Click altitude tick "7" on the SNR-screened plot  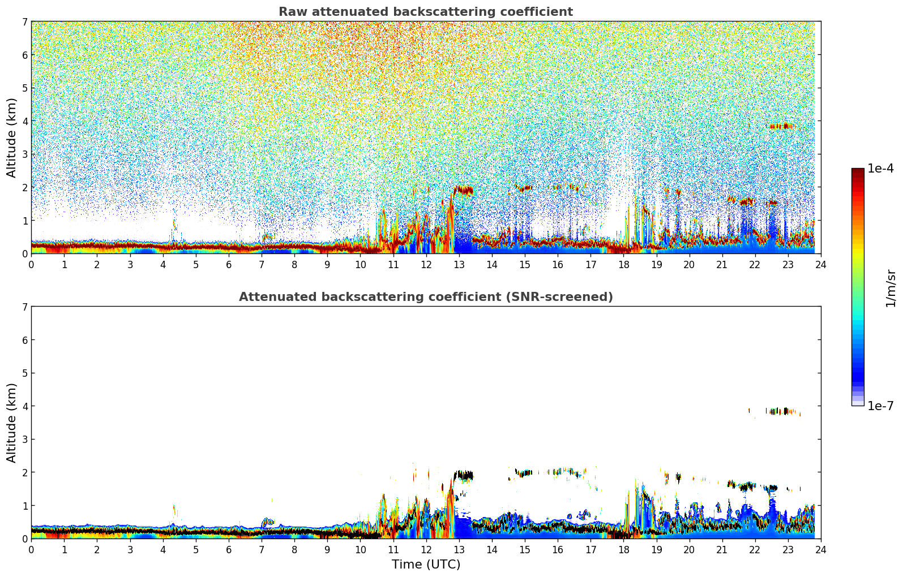25,307
